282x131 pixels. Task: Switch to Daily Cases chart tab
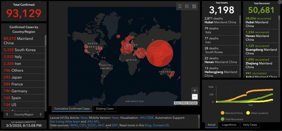(250, 125)
